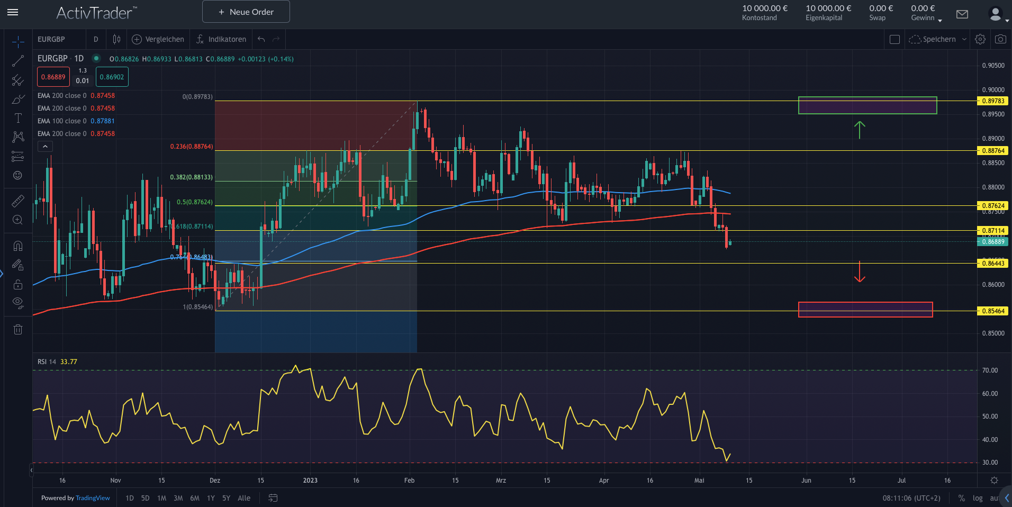Click the red sell price box 0.86889
The height and width of the screenshot is (507, 1012).
[53, 77]
